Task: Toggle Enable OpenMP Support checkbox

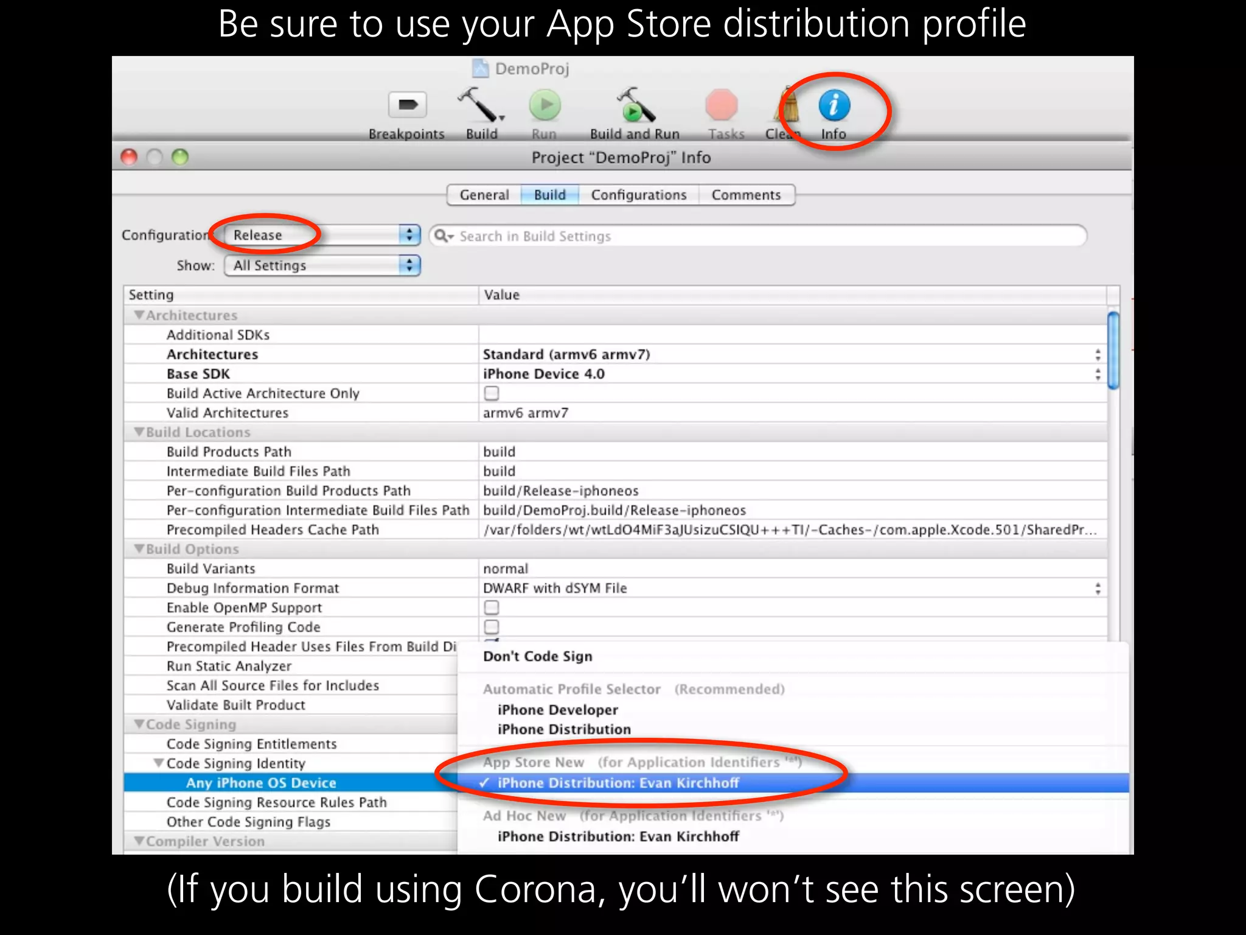Action: [492, 608]
